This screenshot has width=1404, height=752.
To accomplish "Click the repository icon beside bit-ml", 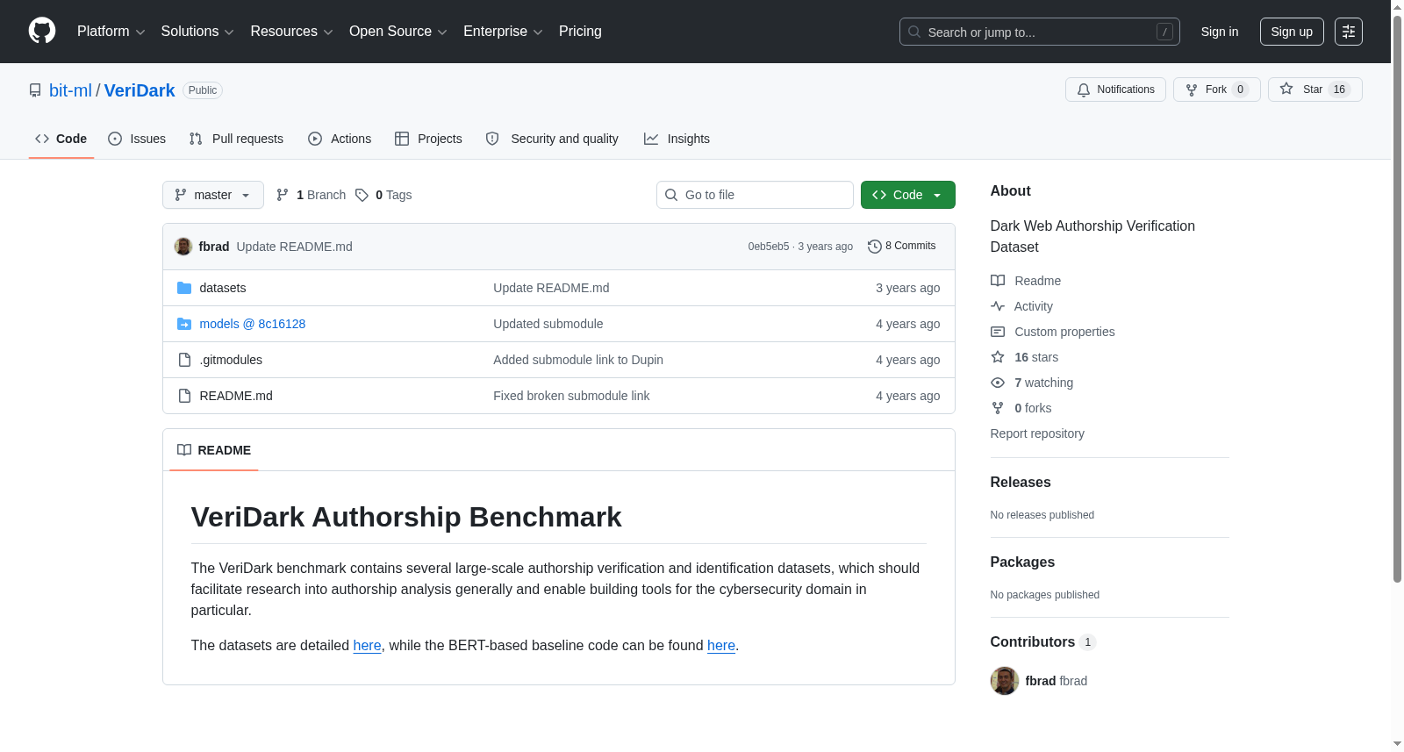I will pyautogui.click(x=35, y=90).
